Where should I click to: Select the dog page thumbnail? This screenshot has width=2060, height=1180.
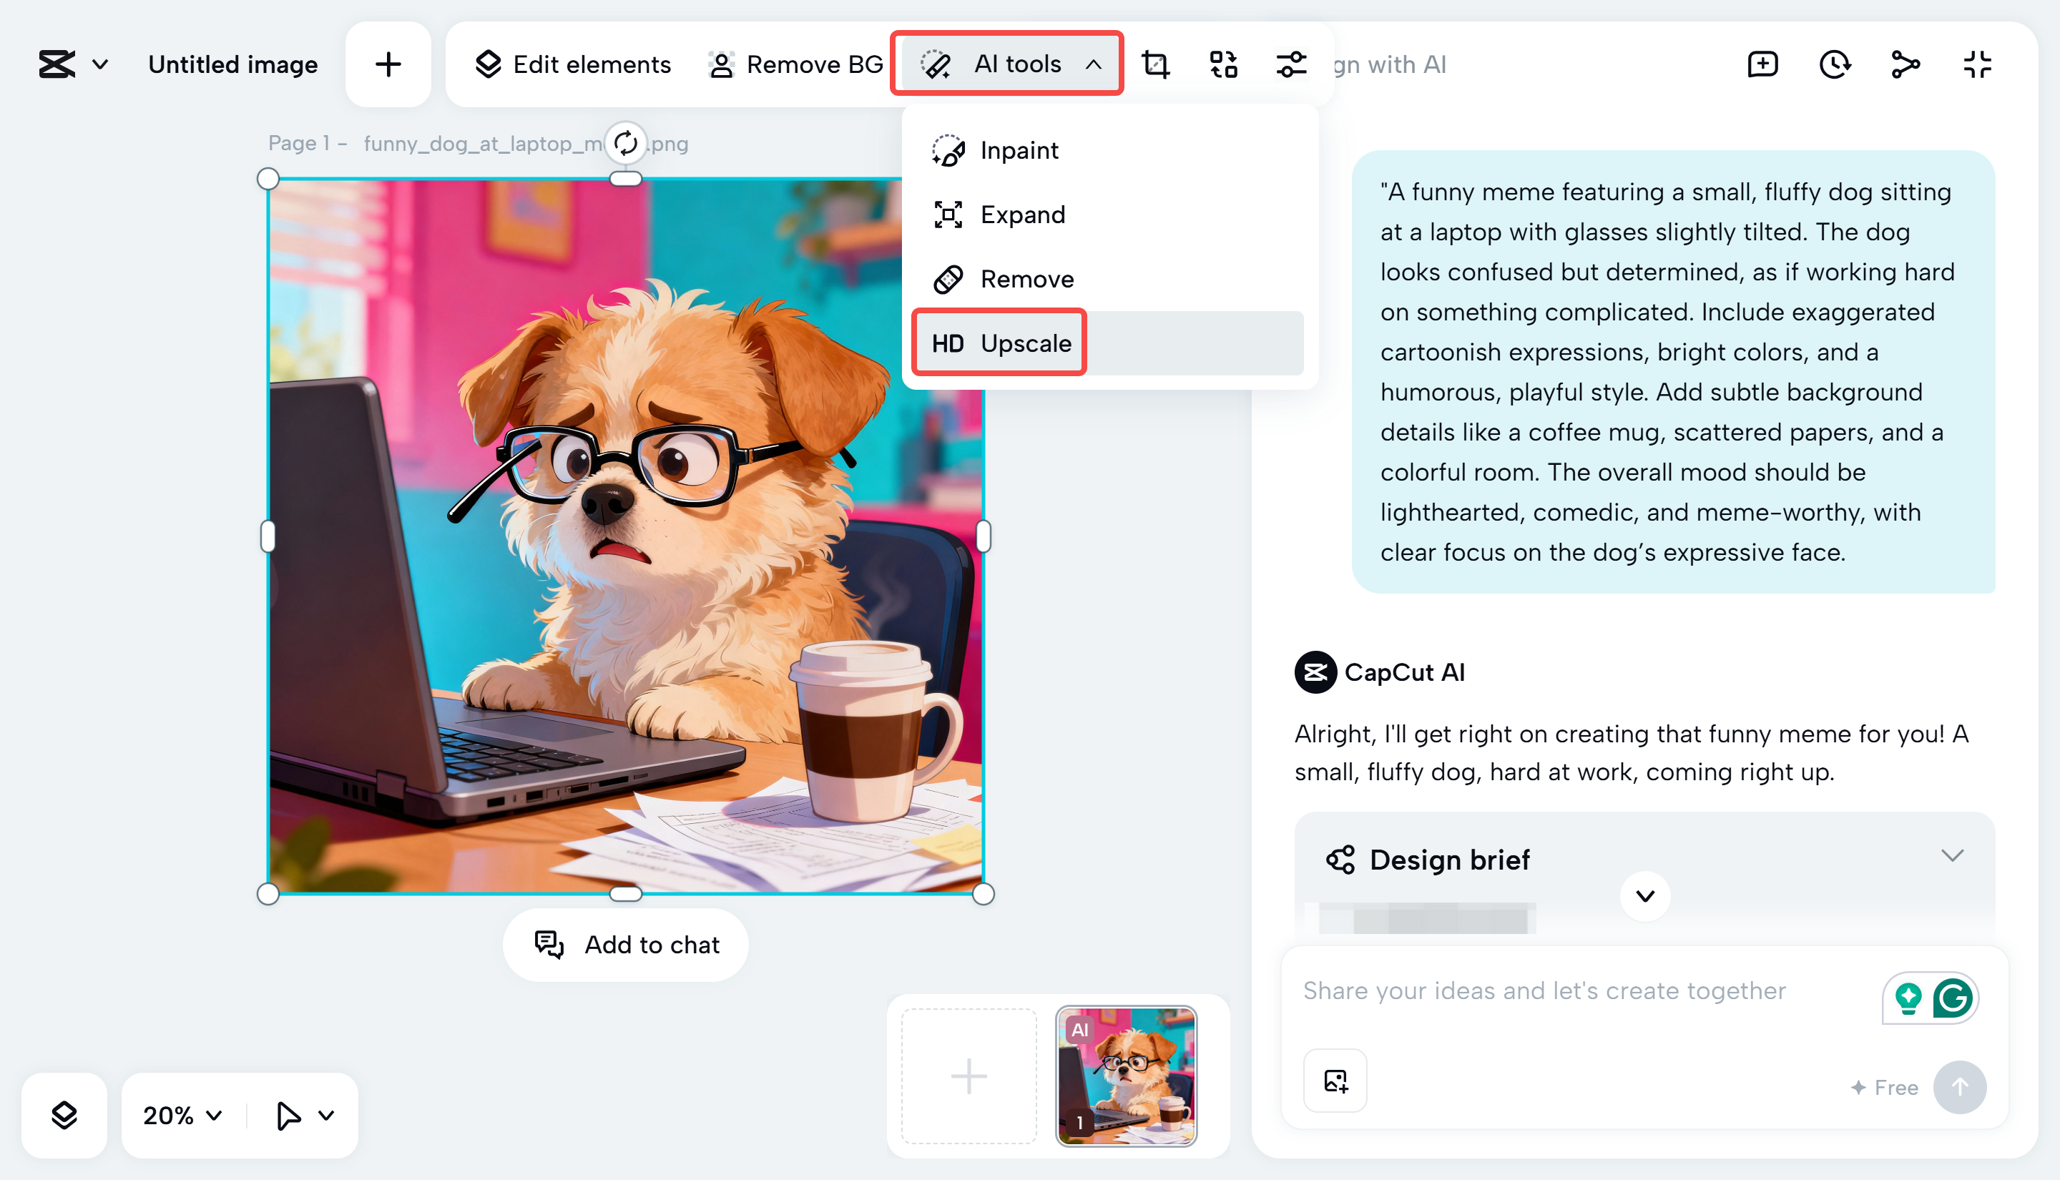coord(1126,1076)
